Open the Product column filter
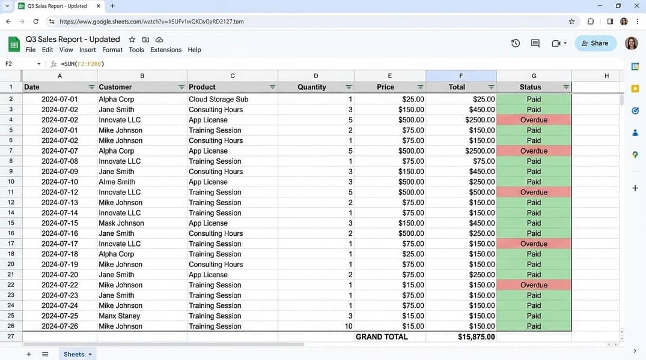Screen dimensions: 646x360 272,87
